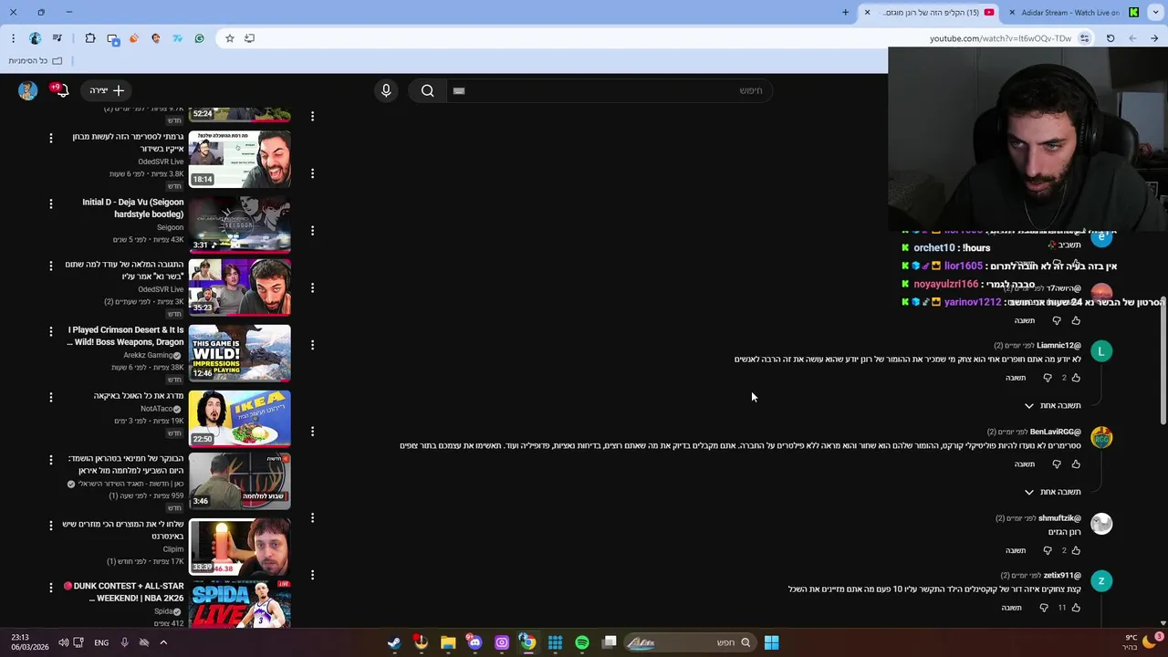Open a new tab with the plus button
The height and width of the screenshot is (657, 1168).
click(x=845, y=13)
